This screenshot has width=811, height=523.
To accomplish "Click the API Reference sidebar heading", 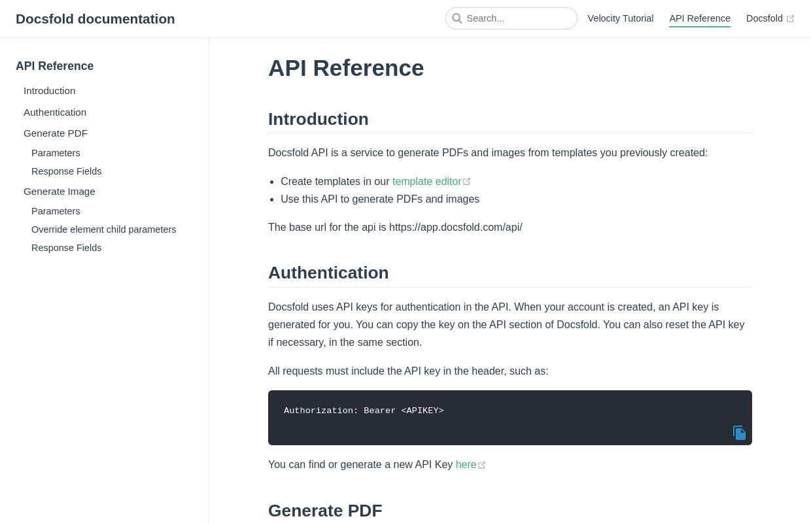I will [x=55, y=66].
